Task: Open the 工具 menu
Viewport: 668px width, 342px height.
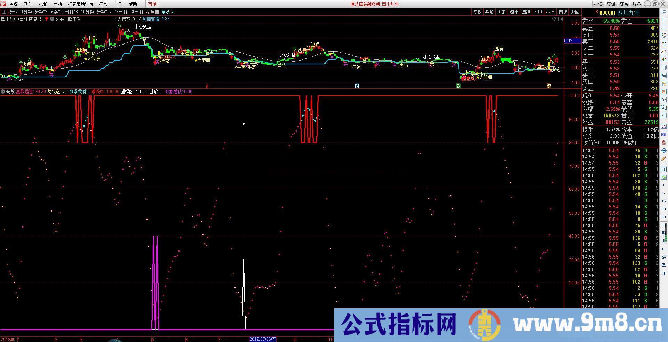Action: 118,4
